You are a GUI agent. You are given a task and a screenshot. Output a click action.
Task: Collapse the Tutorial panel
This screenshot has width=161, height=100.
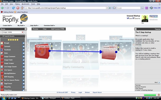(x=135, y=29)
